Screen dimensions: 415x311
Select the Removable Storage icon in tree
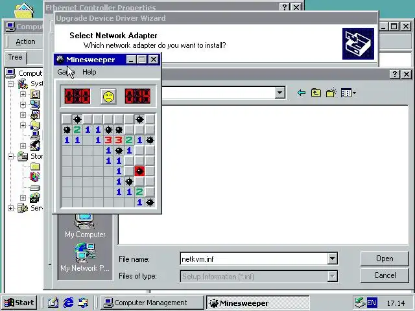point(35,198)
